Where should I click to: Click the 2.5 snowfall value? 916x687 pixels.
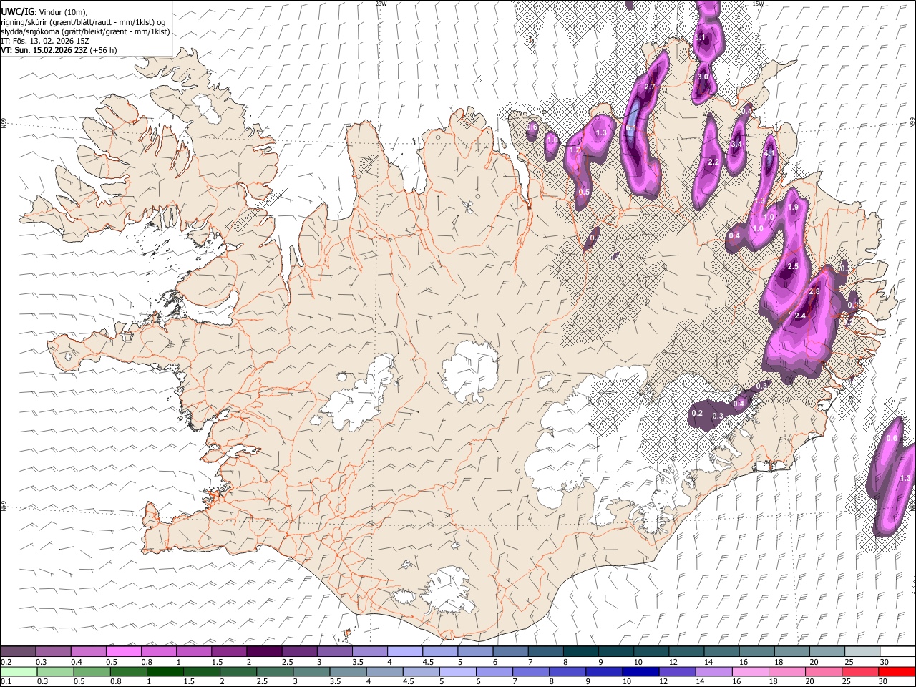coord(792,266)
